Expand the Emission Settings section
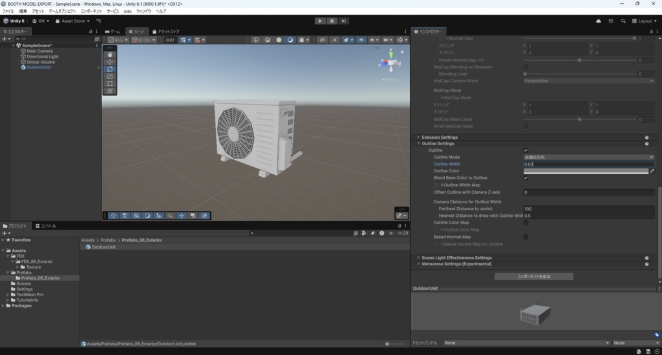The image size is (662, 355). (439, 137)
